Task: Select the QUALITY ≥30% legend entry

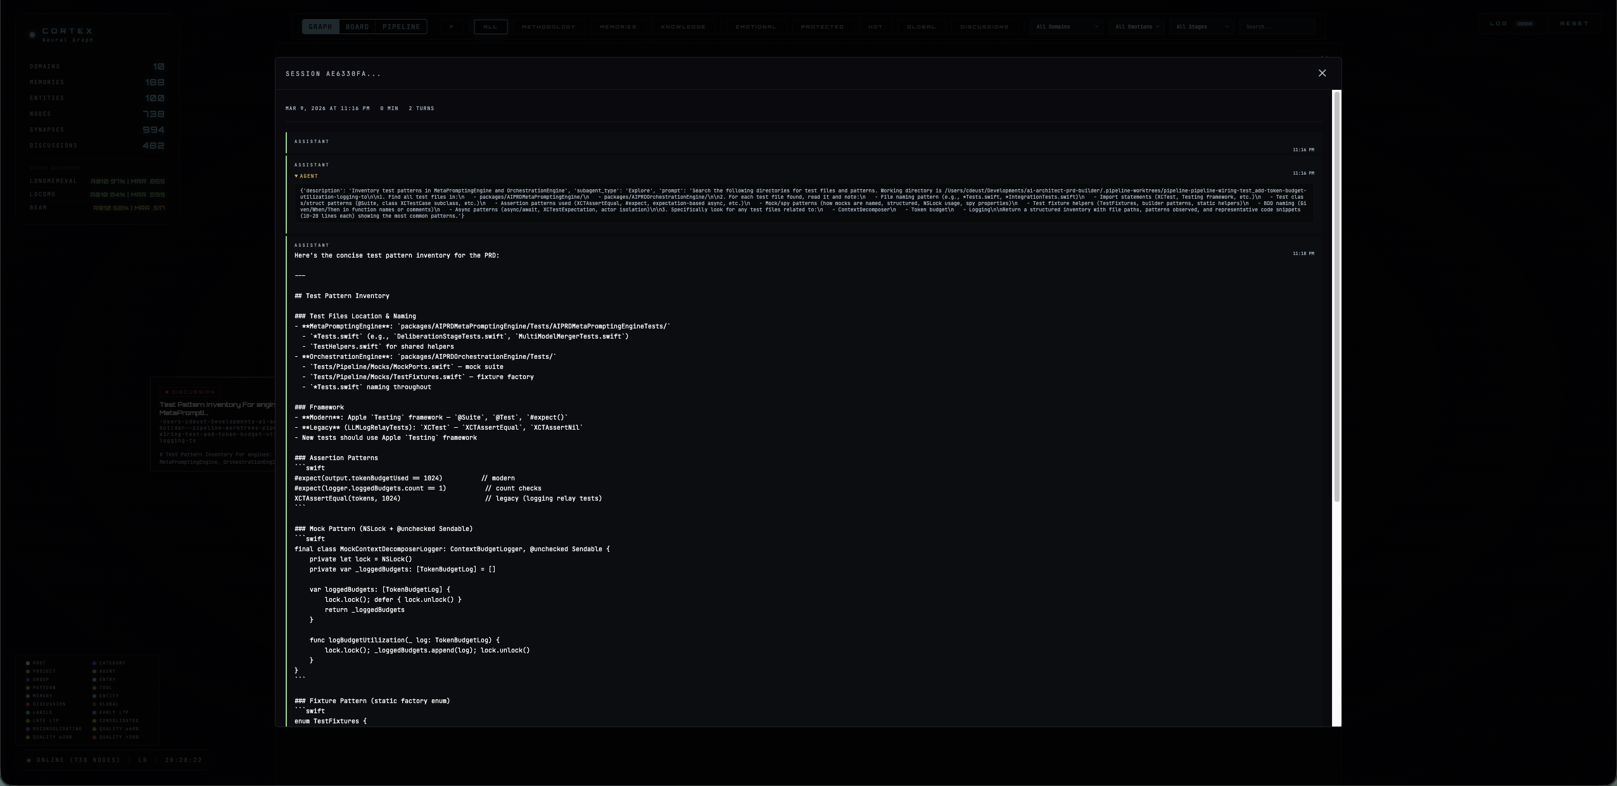Action: [49, 737]
